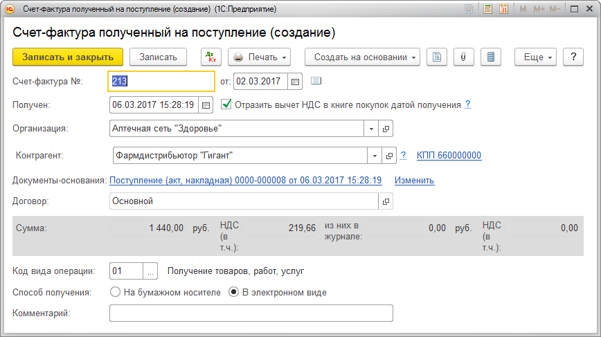Click the ellipsis selector for Код вида операции
Screen dimensions: 601x337
point(150,271)
